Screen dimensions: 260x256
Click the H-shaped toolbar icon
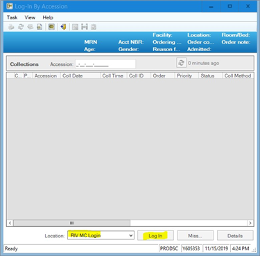click(85, 27)
